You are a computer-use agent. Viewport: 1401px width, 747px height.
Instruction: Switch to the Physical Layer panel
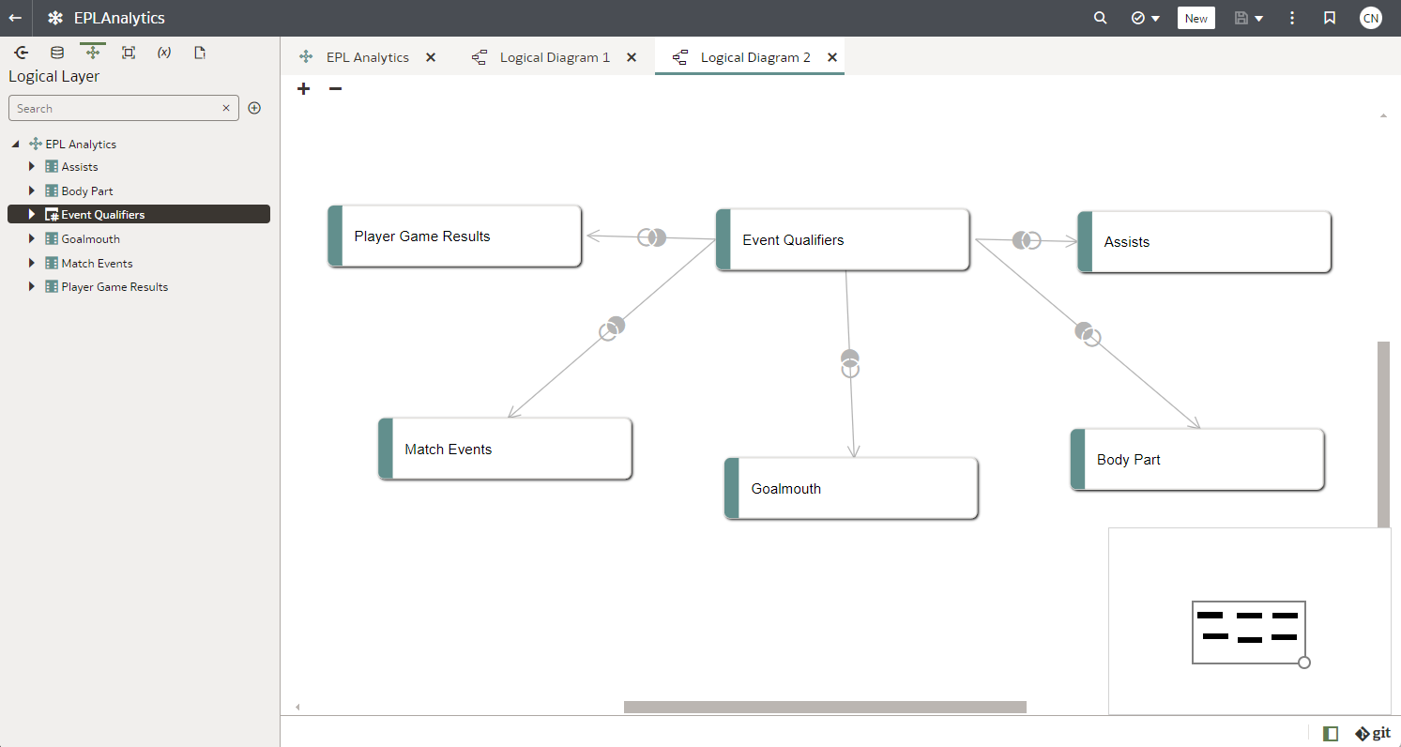point(56,53)
